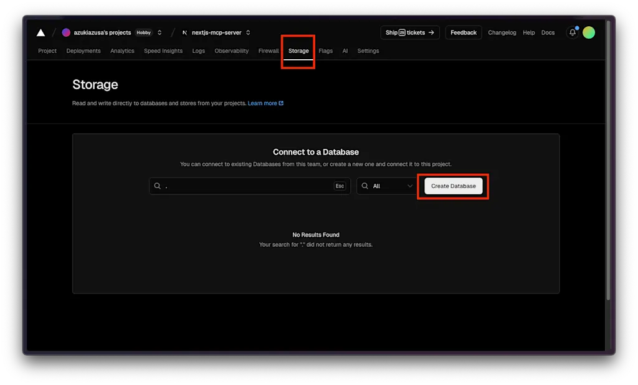This screenshot has height=385, width=638.
Task: Open the Learn more link
Action: (262, 103)
